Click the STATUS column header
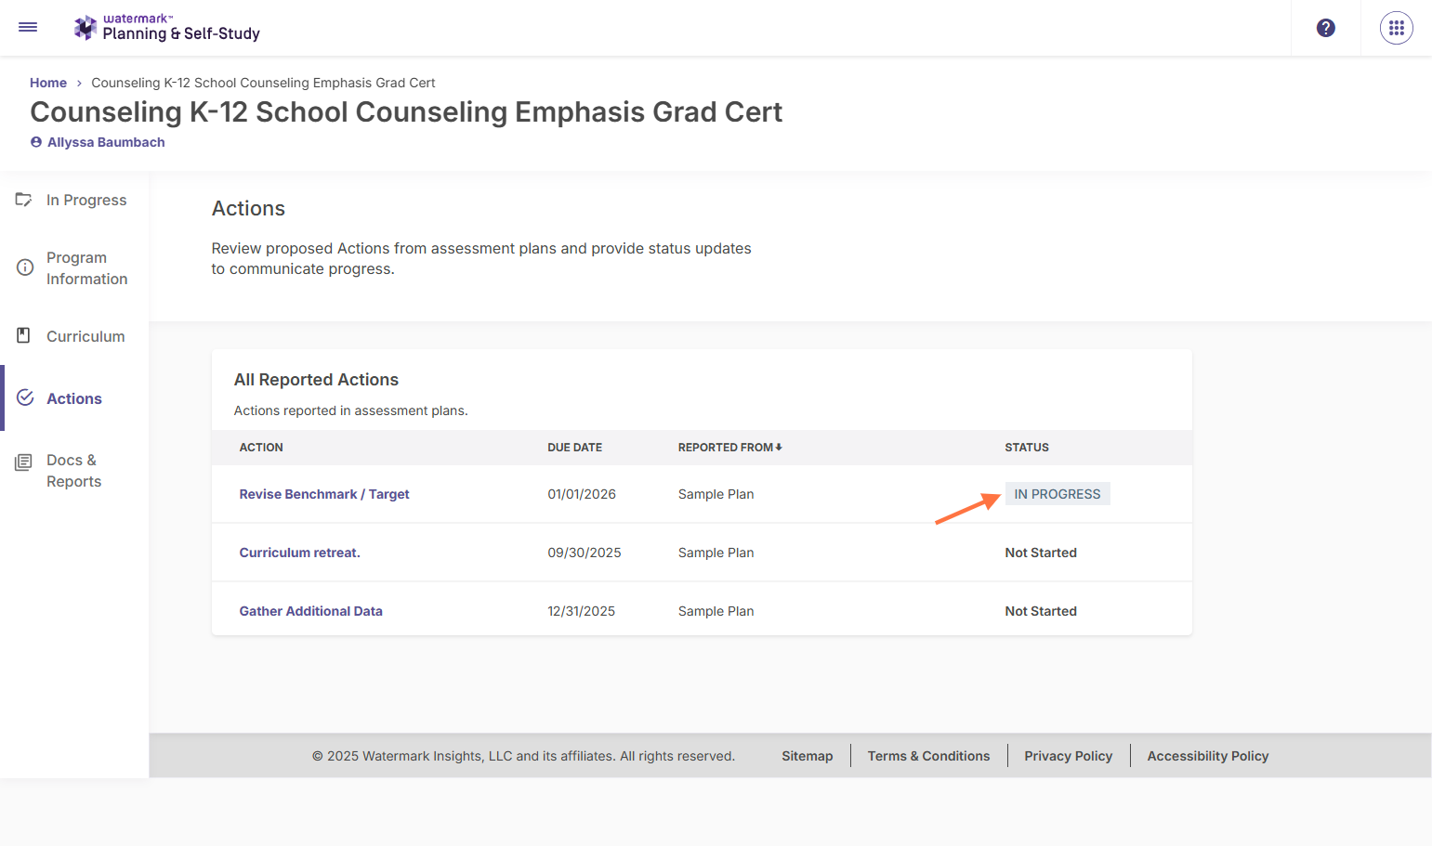Image resolution: width=1432 pixels, height=846 pixels. point(1027,448)
